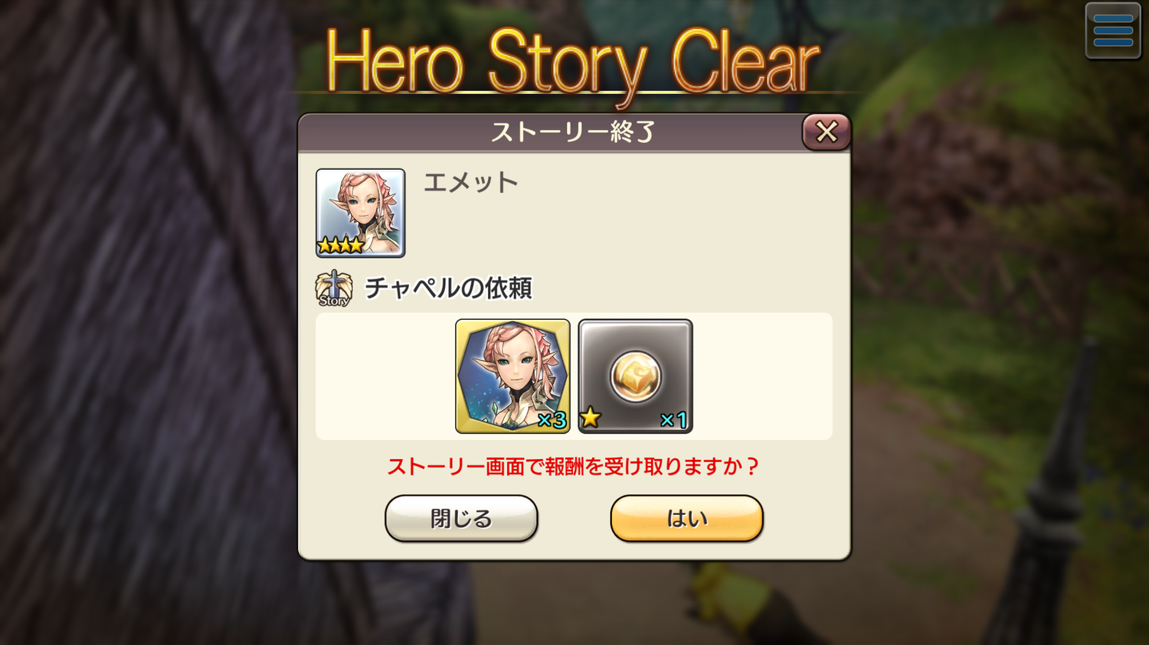
Task: Click the red reward confirmation question text
Action: (573, 466)
